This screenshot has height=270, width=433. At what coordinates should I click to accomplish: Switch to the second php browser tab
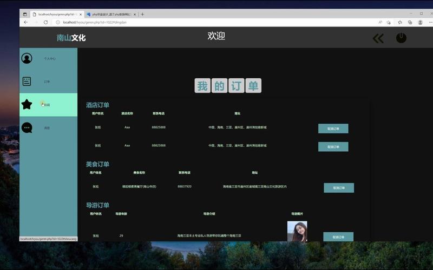(111, 15)
